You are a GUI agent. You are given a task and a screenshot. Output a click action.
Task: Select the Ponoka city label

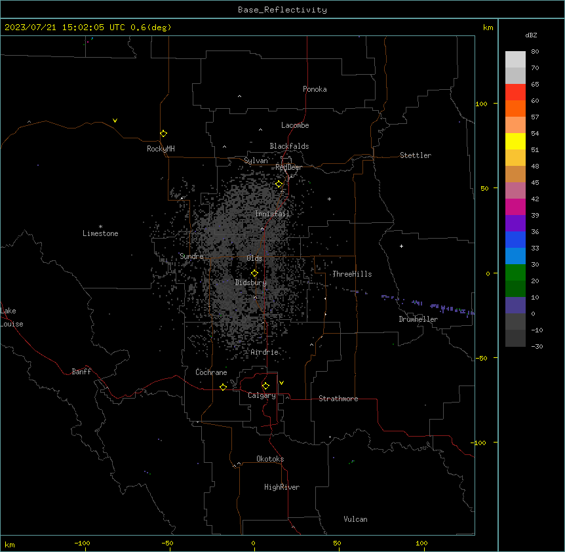pos(315,89)
